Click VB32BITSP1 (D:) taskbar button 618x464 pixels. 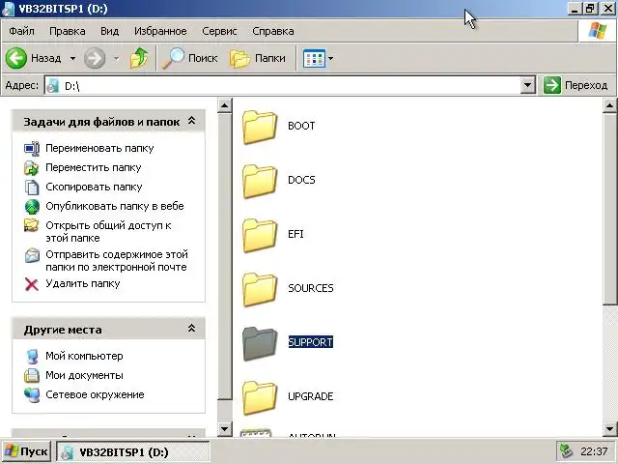[x=133, y=451]
